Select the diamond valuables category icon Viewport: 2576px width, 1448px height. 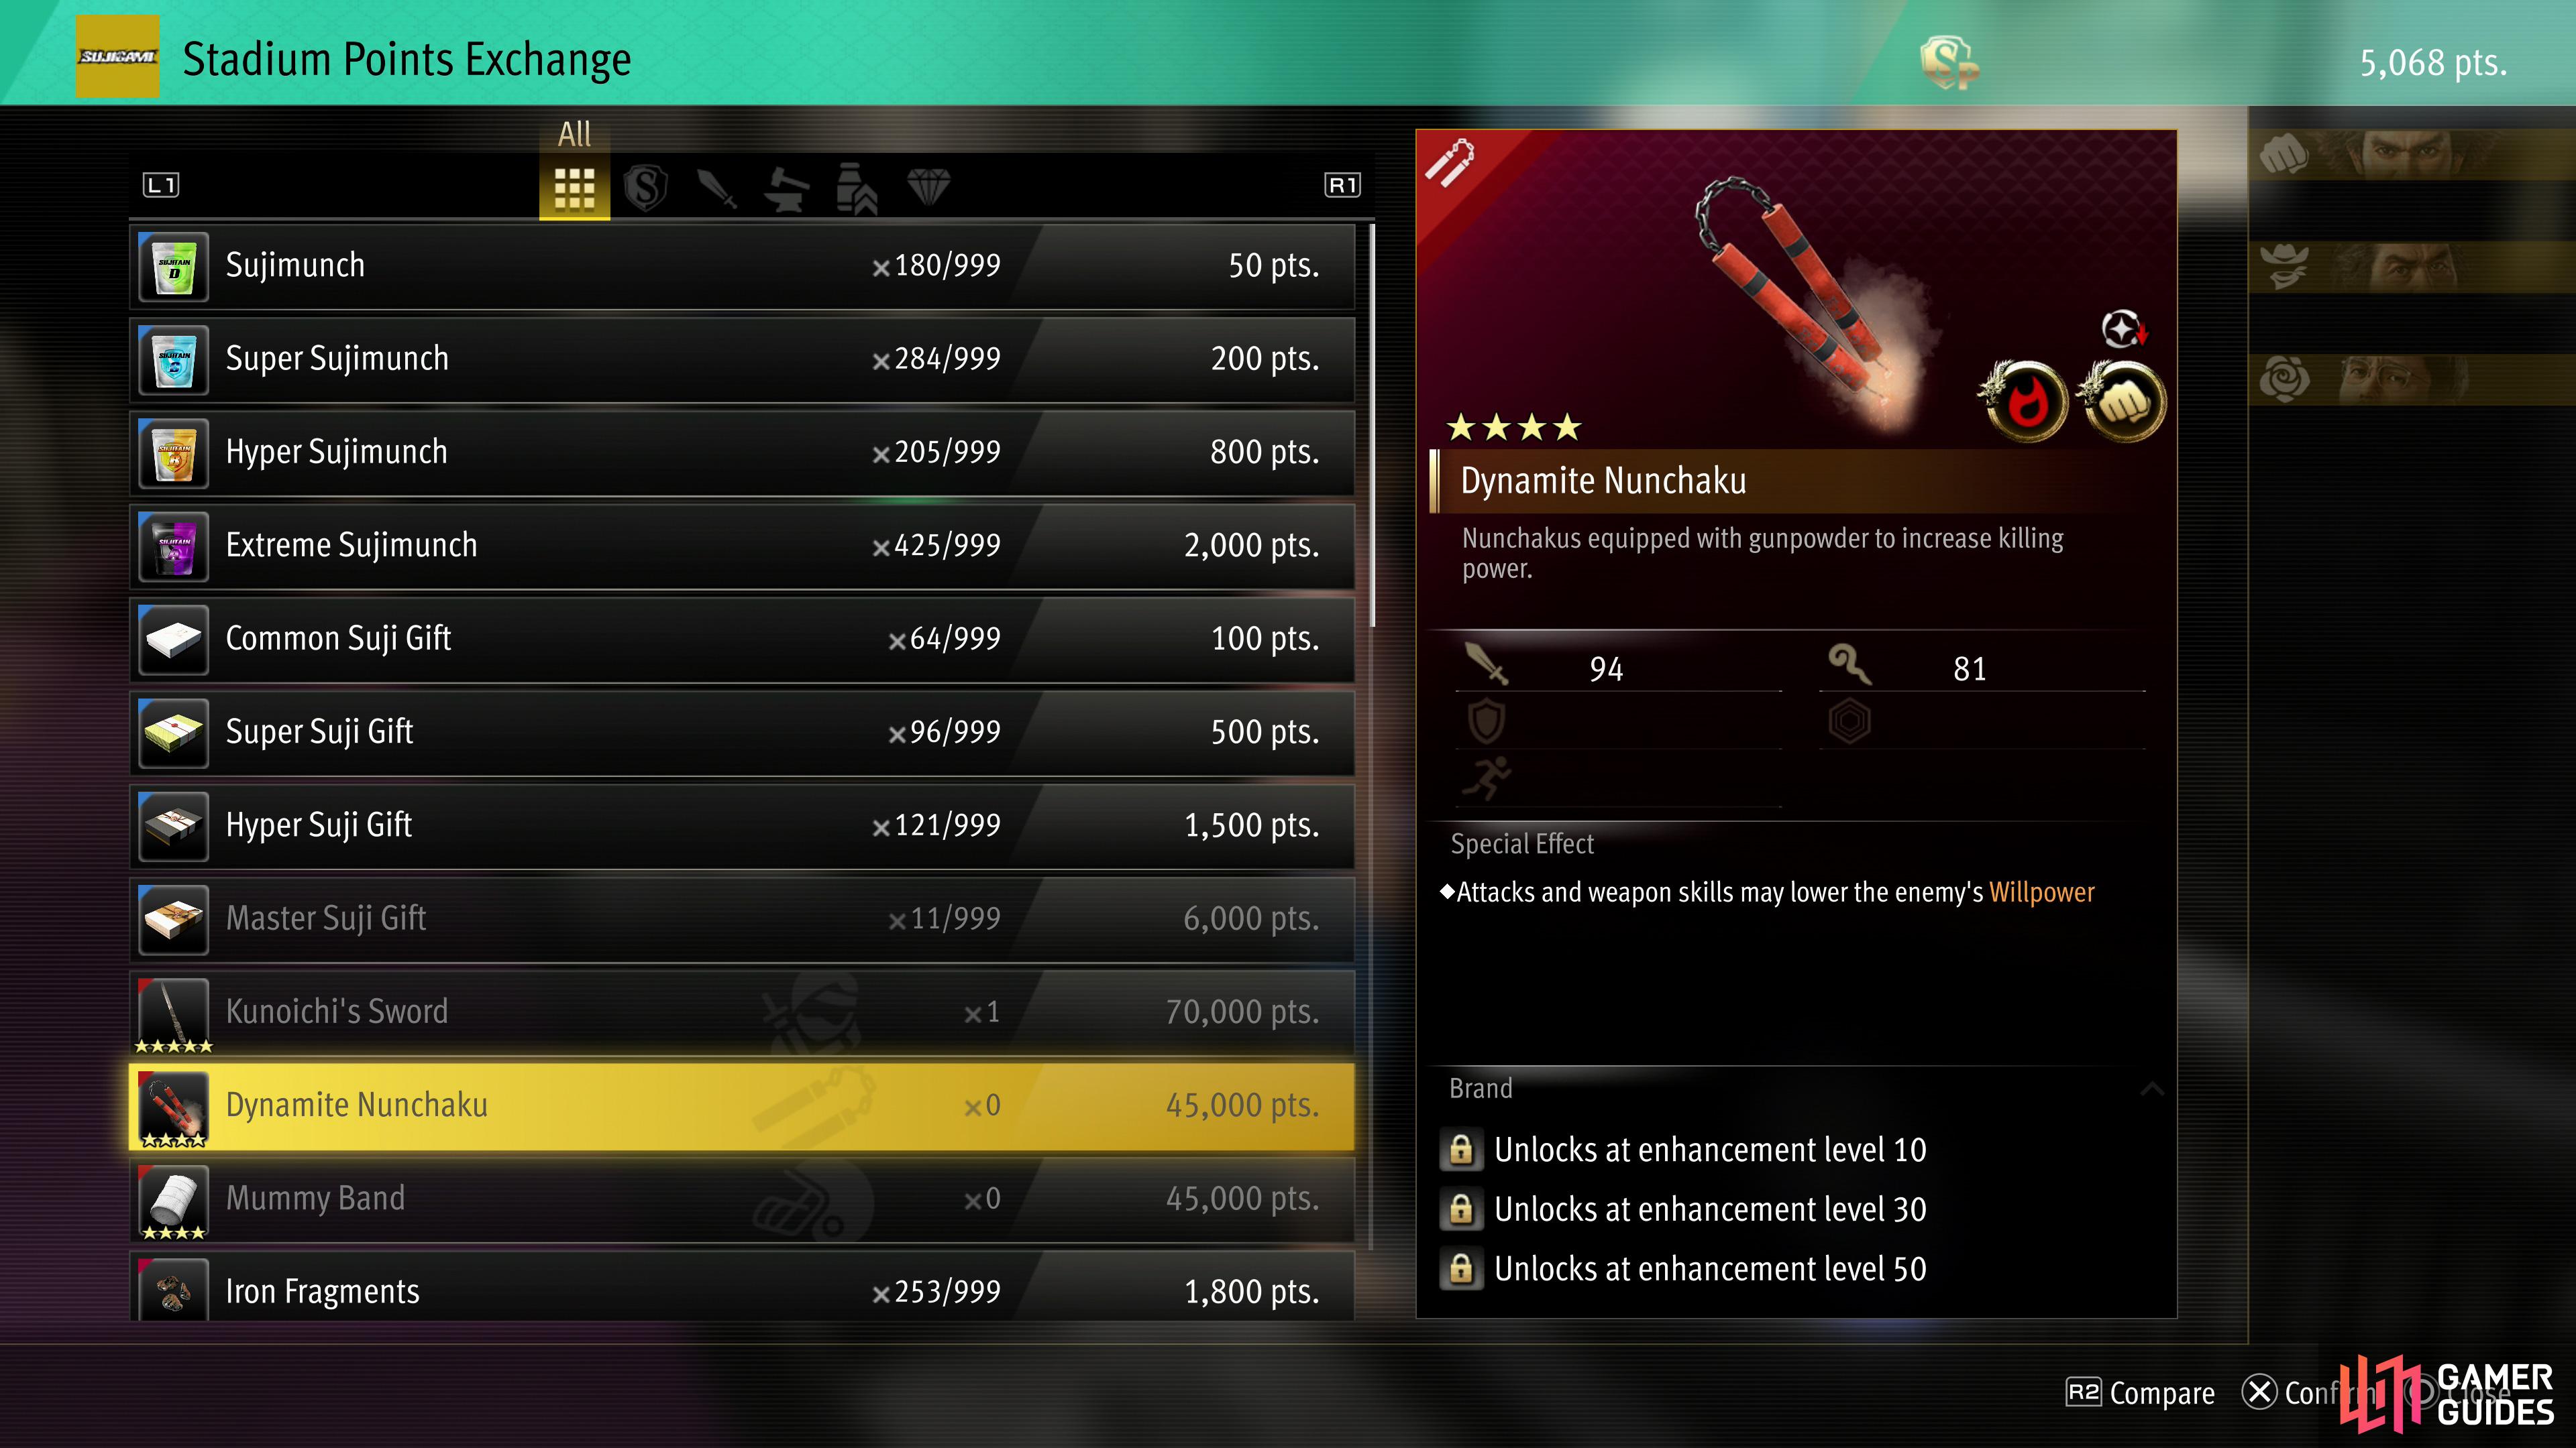[928, 187]
